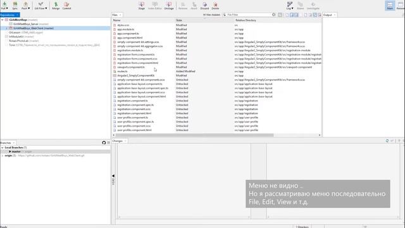Open the Push dropdown arrow
The width and height of the screenshot is (405, 228).
point(28,8)
